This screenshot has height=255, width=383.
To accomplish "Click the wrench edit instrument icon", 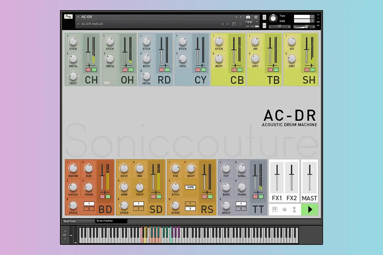I will tap(68, 17).
